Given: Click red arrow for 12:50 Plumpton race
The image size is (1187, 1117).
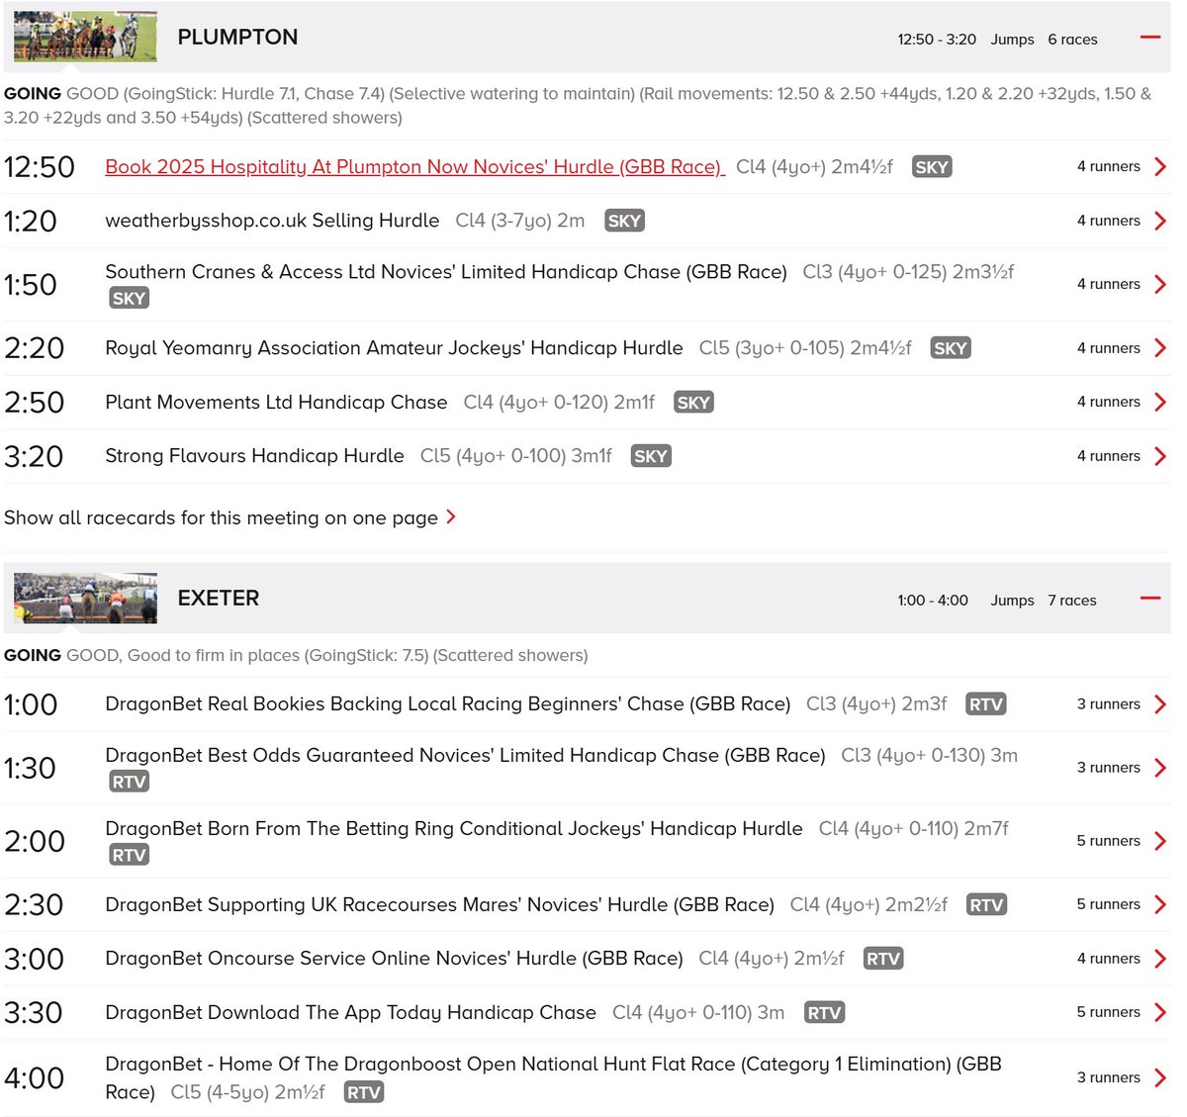Looking at the screenshot, I should (1160, 166).
